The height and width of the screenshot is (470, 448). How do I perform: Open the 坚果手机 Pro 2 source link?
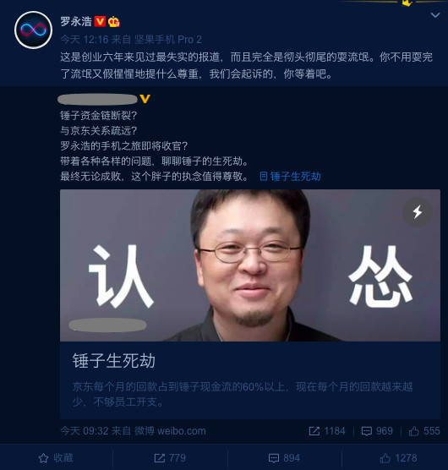pos(168,40)
